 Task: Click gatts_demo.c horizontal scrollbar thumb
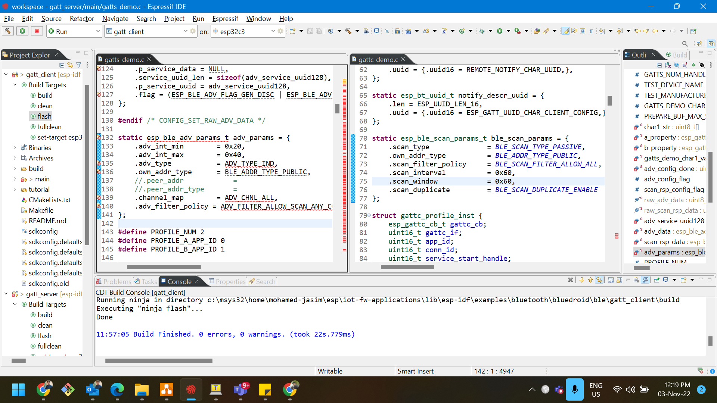tap(164, 267)
